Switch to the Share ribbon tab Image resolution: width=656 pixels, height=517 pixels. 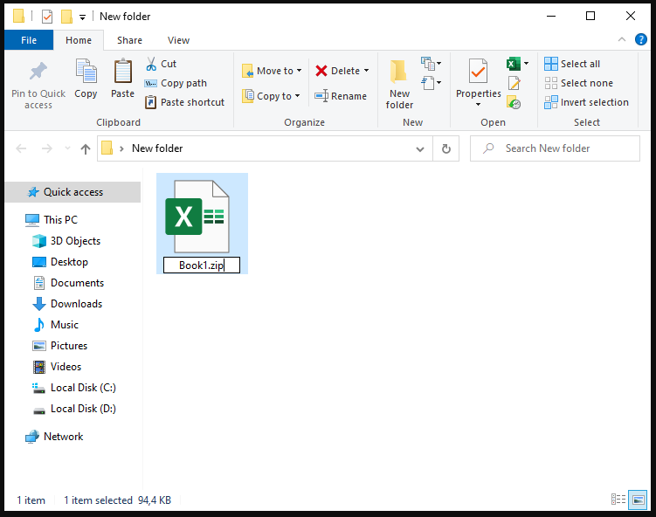click(x=129, y=40)
